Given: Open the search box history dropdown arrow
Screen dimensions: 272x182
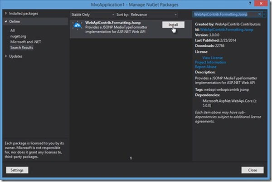Looking at the screenshot, I should 264,14.
